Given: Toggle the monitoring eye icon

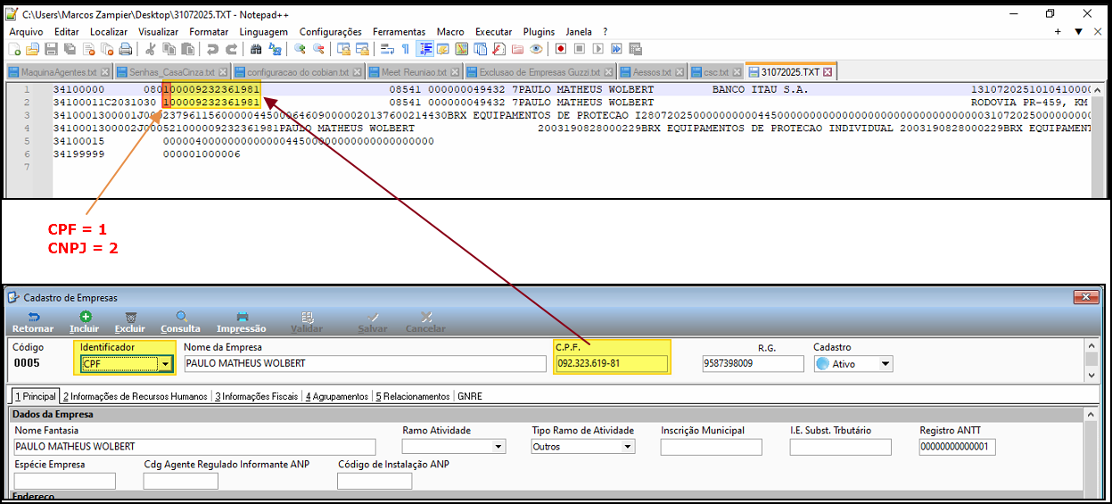Looking at the screenshot, I should [536, 49].
